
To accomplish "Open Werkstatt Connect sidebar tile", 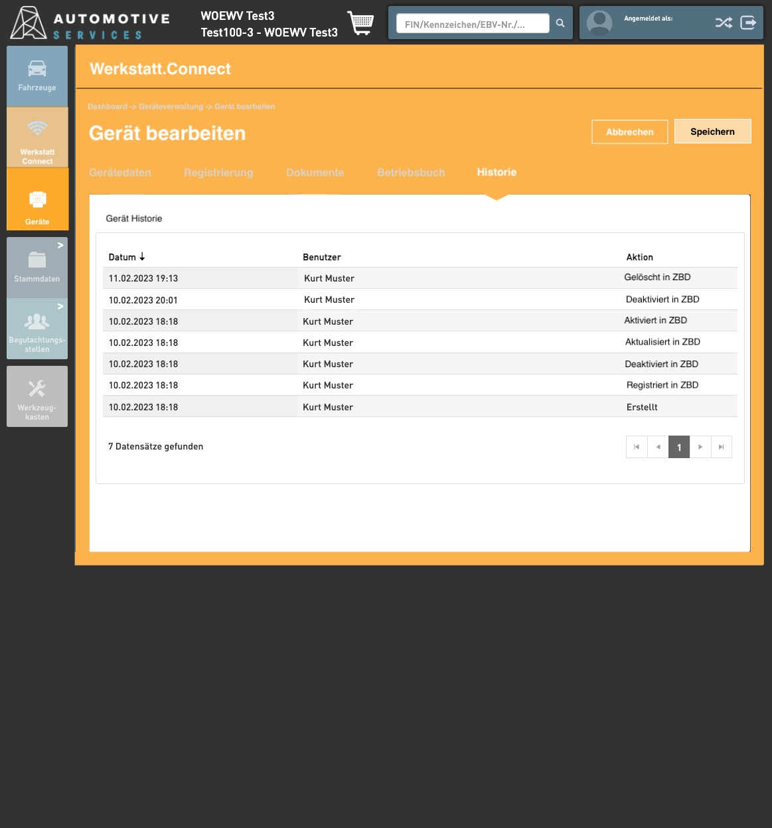I will (37, 137).
